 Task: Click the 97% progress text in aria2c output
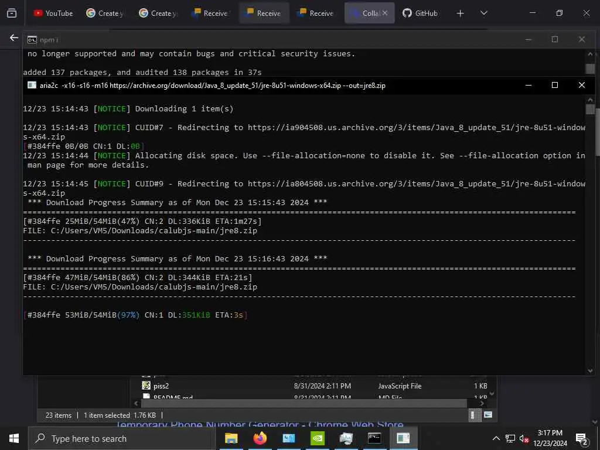tap(128, 315)
